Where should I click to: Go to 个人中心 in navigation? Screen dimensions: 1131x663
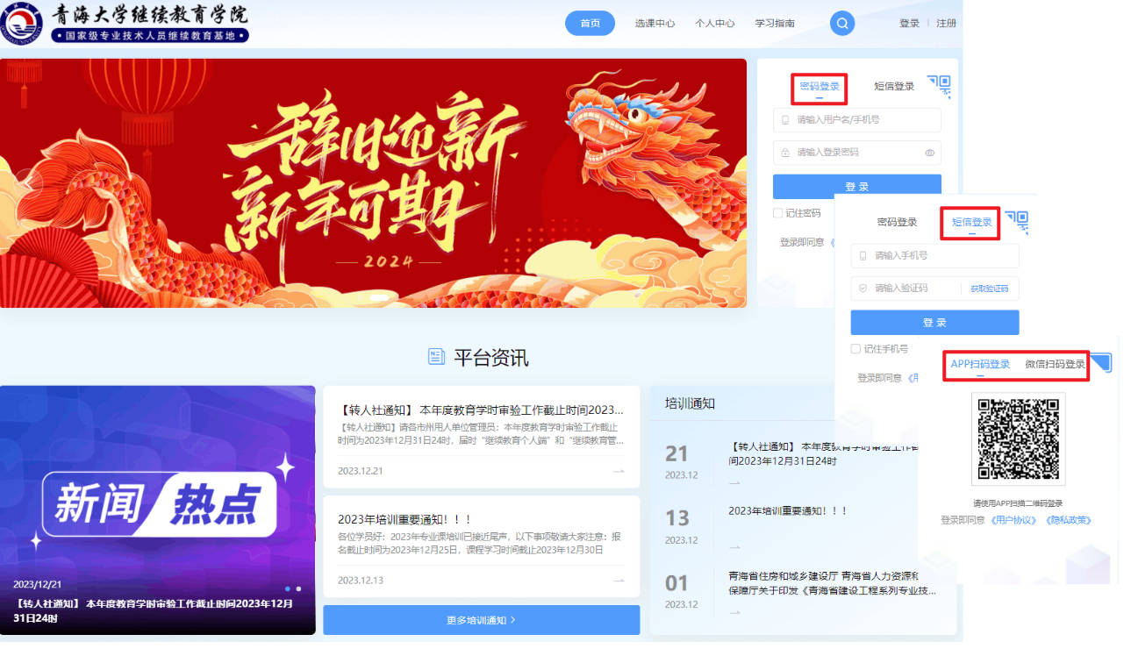point(714,24)
